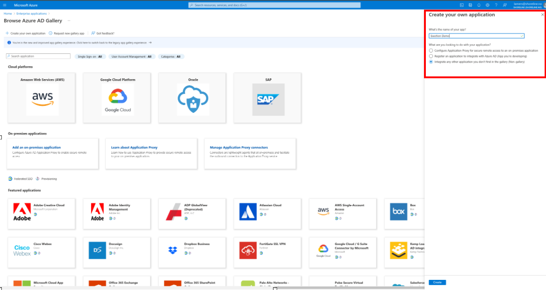The width and height of the screenshot is (546, 290).
Task: Select the Oracle cloud platform logo
Action: pos(193,99)
